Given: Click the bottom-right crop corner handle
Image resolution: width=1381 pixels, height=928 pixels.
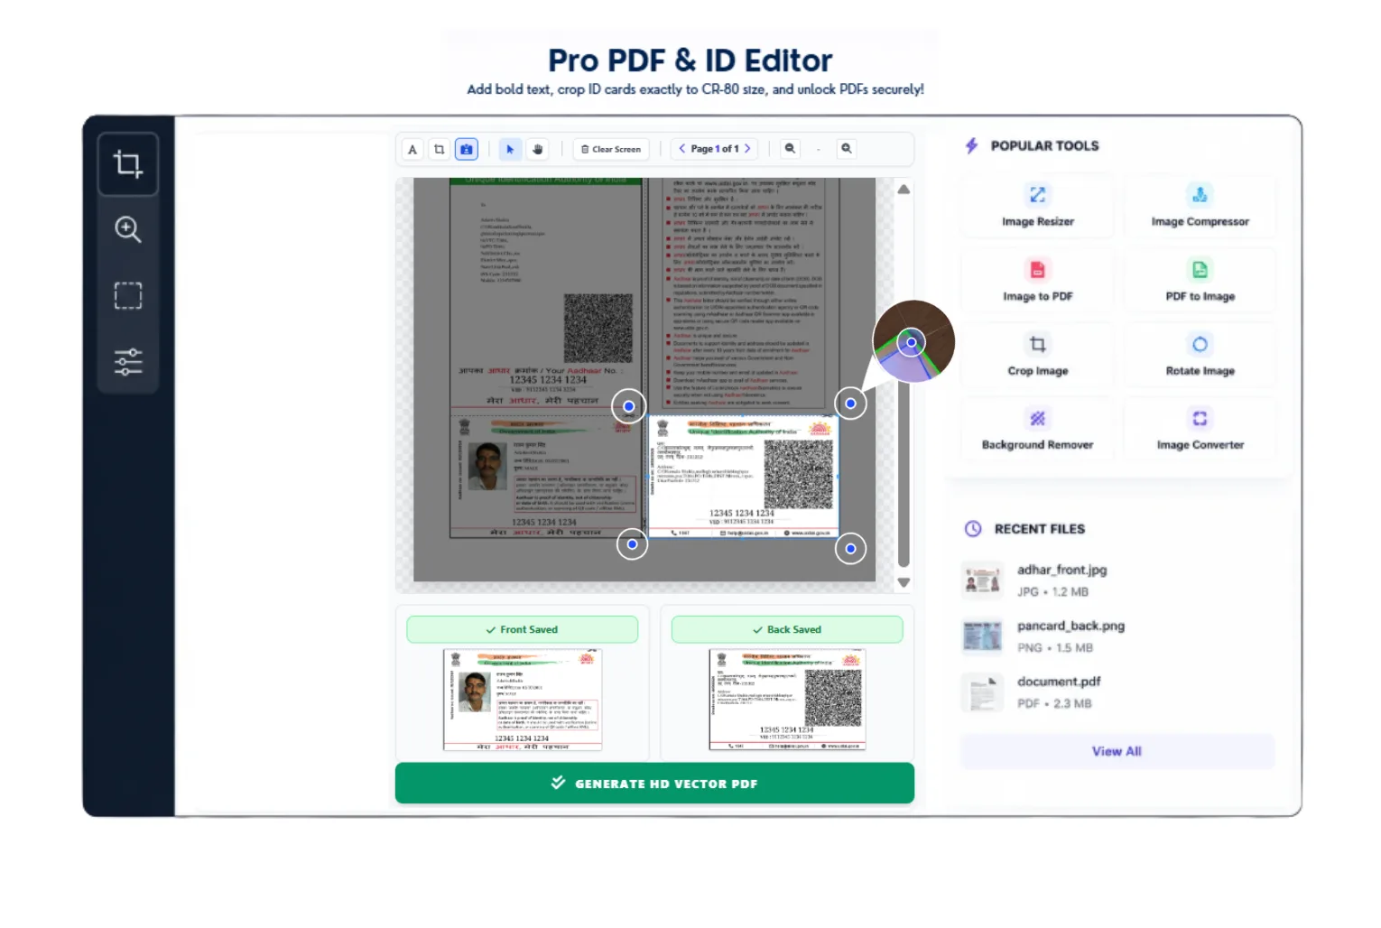Looking at the screenshot, I should click(850, 548).
